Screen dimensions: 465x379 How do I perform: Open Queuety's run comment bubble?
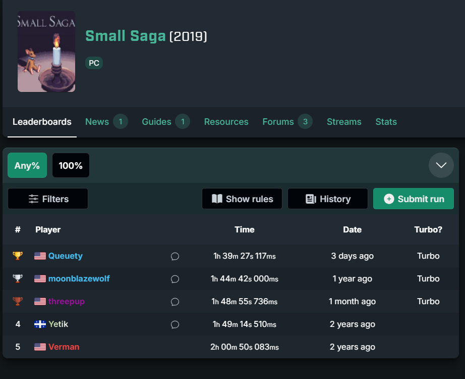(x=175, y=256)
